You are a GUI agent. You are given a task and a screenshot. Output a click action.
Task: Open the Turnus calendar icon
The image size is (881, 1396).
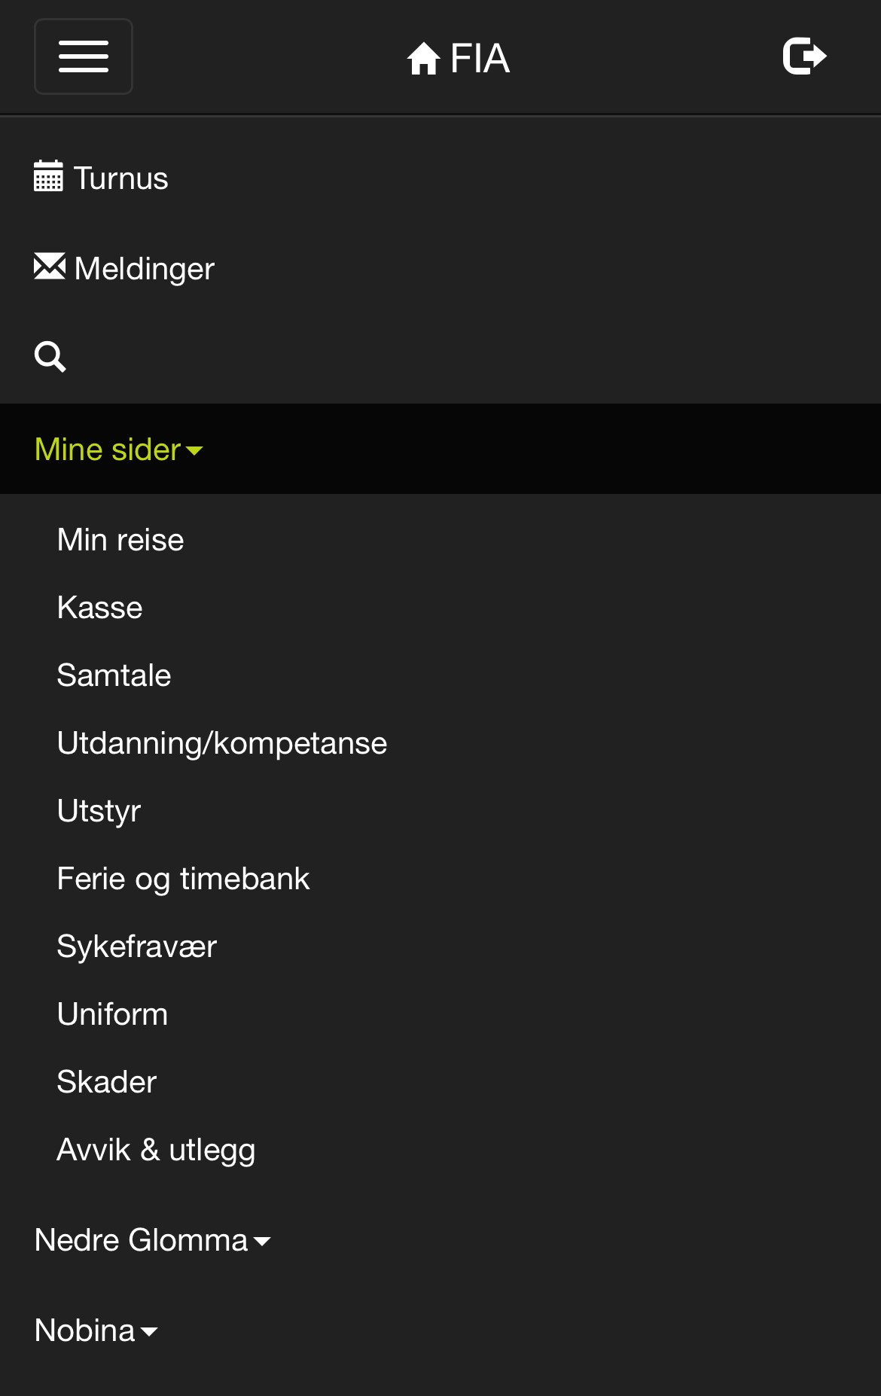[48, 176]
